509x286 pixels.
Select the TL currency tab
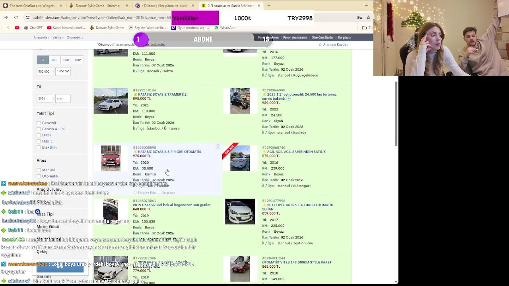pyautogui.click(x=43, y=60)
